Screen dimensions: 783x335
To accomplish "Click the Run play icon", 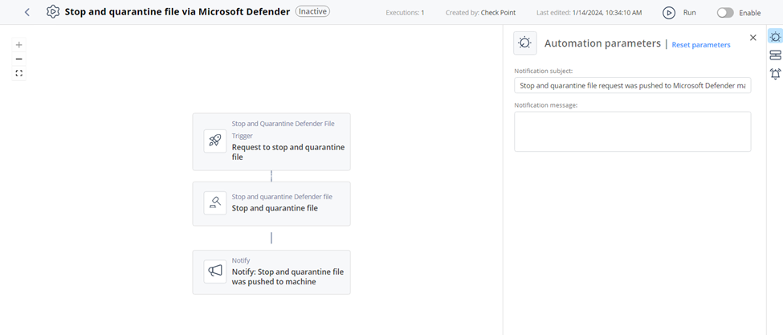I will pyautogui.click(x=669, y=13).
